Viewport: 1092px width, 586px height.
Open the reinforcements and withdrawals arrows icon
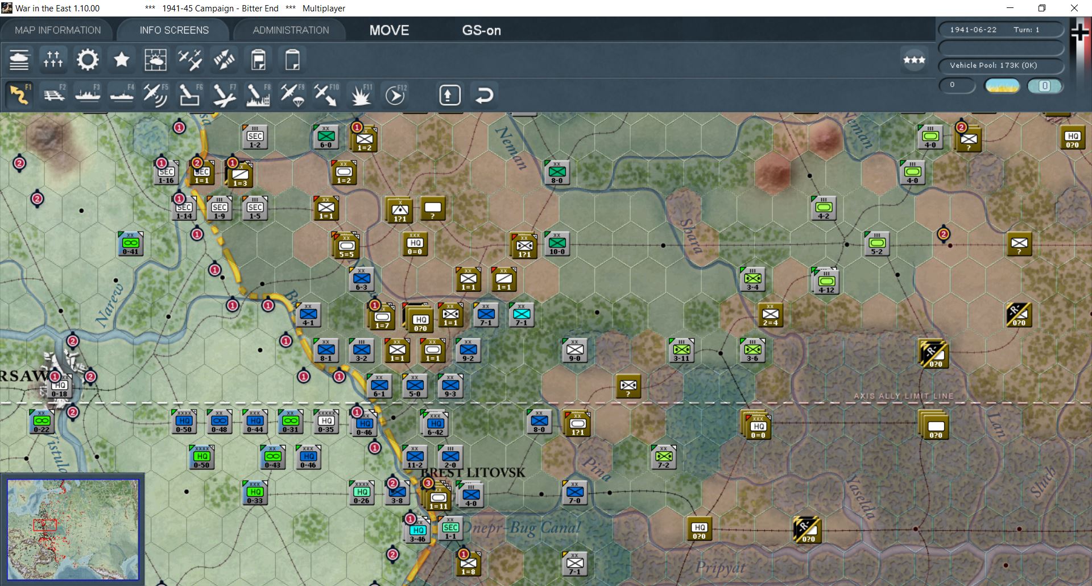point(224,60)
